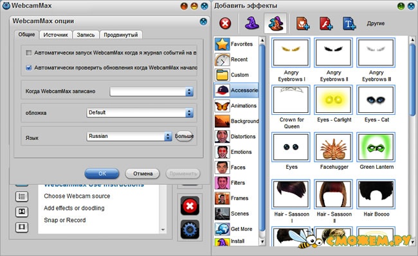Select the Hair - Sassoon I thumbnail

coord(291,194)
